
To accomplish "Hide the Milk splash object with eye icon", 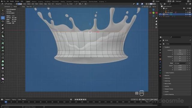I will coord(188,12).
